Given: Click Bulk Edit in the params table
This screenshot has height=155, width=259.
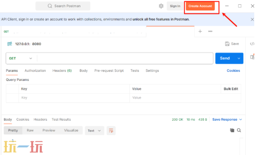Looking at the screenshot, I should coord(231,89).
